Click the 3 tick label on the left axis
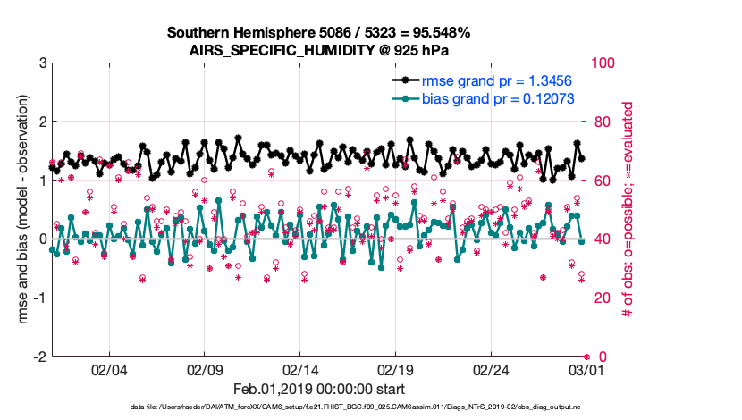This screenshot has height=420, width=742. tap(42, 63)
